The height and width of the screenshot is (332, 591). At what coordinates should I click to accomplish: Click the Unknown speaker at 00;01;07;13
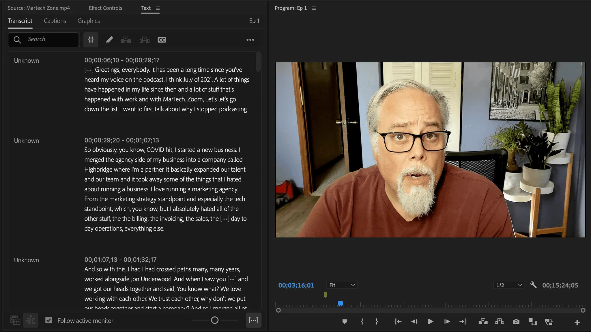click(x=26, y=260)
